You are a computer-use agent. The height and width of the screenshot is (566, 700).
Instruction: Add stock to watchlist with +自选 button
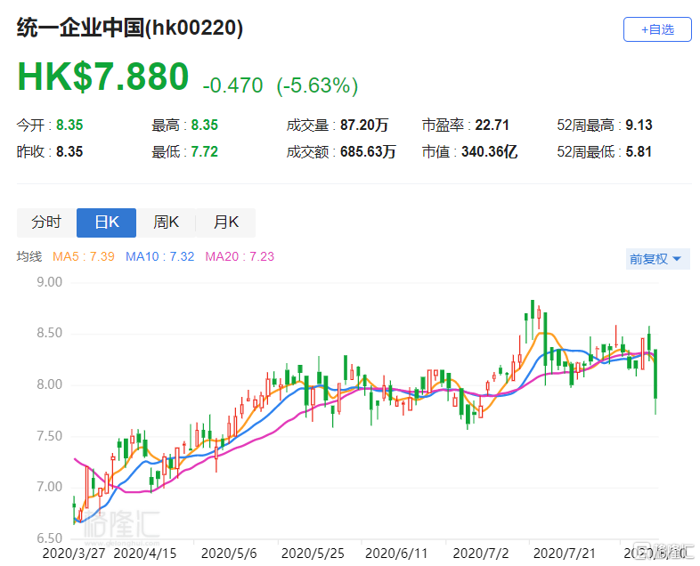coord(657,29)
